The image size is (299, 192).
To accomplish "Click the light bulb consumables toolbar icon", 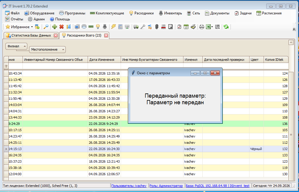I will pyautogui.click(x=98, y=27).
